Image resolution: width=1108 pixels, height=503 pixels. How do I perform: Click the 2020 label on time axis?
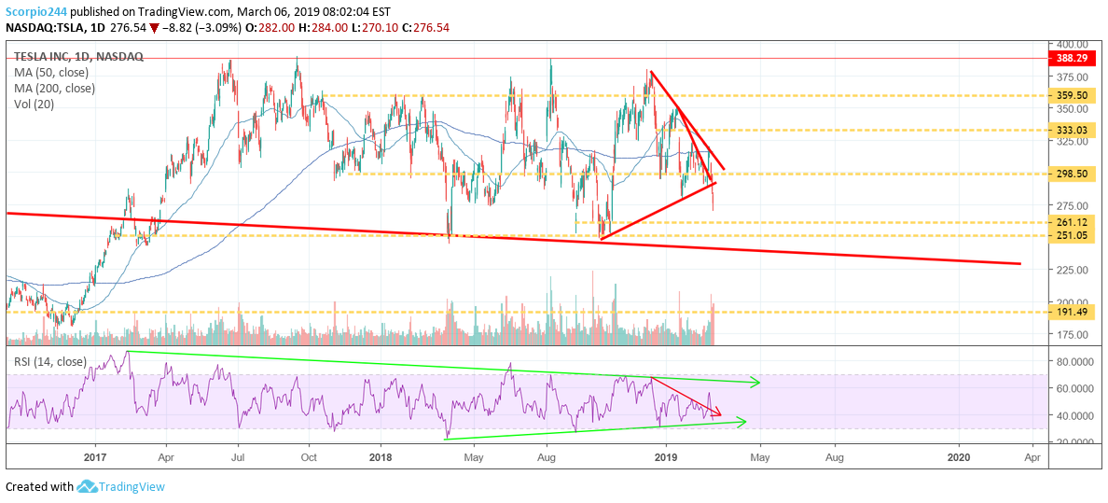(959, 457)
